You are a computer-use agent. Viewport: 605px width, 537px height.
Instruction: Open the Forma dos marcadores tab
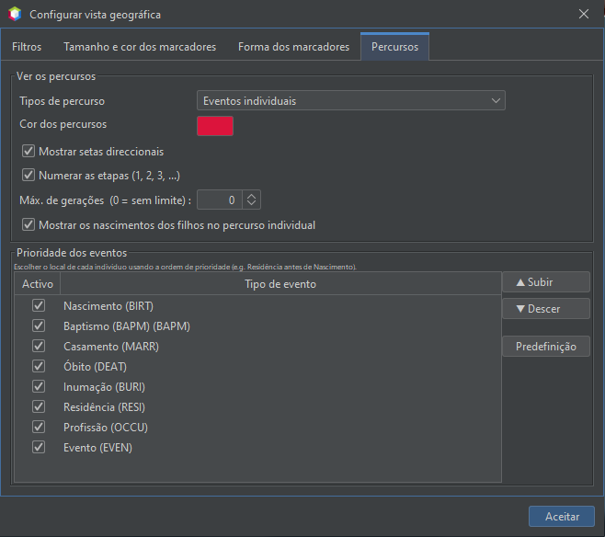tap(293, 47)
